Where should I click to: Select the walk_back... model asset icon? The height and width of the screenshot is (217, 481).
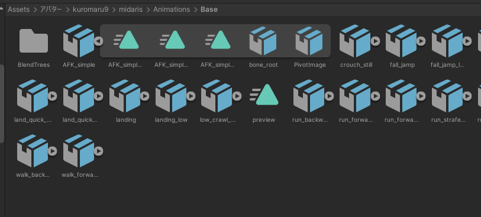tap(33, 151)
